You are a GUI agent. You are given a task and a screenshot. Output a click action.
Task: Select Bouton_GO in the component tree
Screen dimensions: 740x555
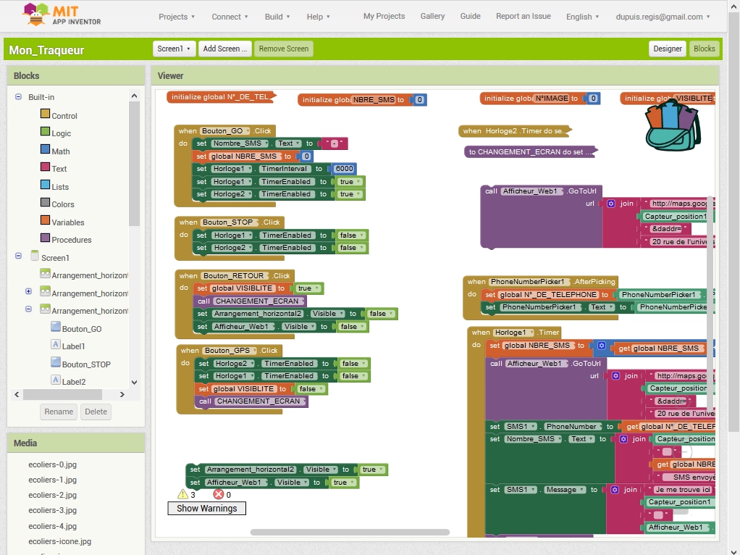(81, 329)
